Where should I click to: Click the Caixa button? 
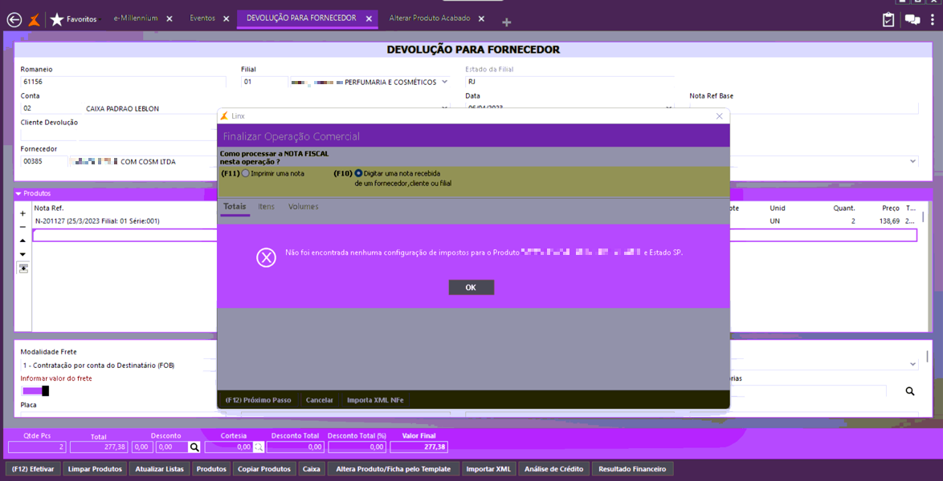click(312, 469)
